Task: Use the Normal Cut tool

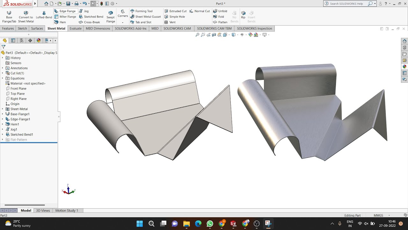Action: tap(200, 11)
